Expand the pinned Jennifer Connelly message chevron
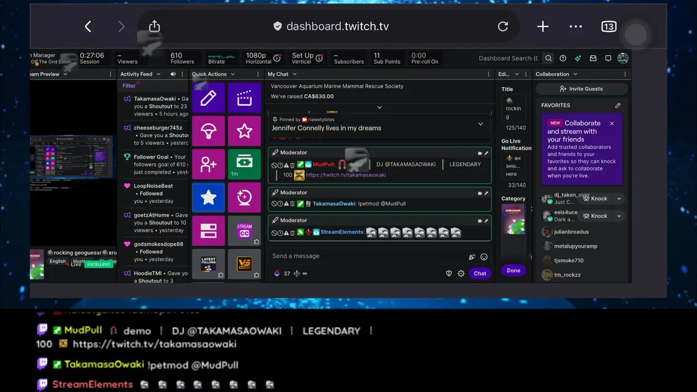This screenshot has width=697, height=392. (480, 124)
